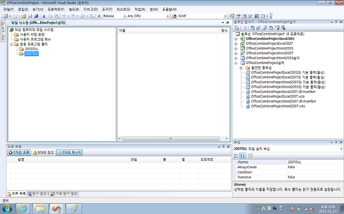
Task: Click Alphabetical sort icon in Properties panel
Action: click(x=242, y=155)
